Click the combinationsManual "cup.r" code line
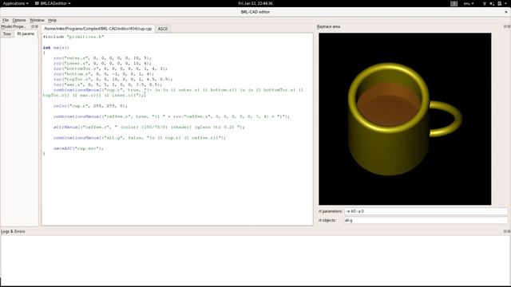511x287 pixels. point(173,92)
